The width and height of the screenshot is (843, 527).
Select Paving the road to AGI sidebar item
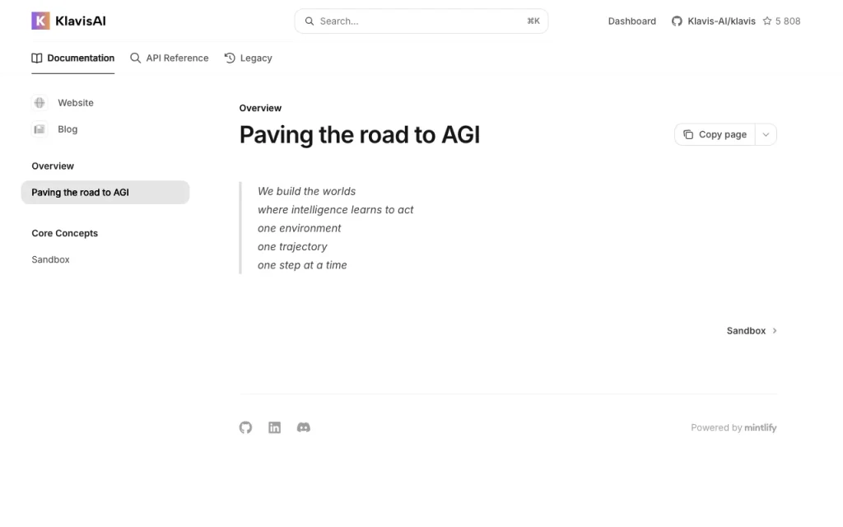(x=105, y=193)
